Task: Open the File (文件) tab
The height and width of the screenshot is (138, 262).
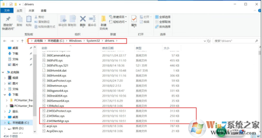Action: point(7,10)
